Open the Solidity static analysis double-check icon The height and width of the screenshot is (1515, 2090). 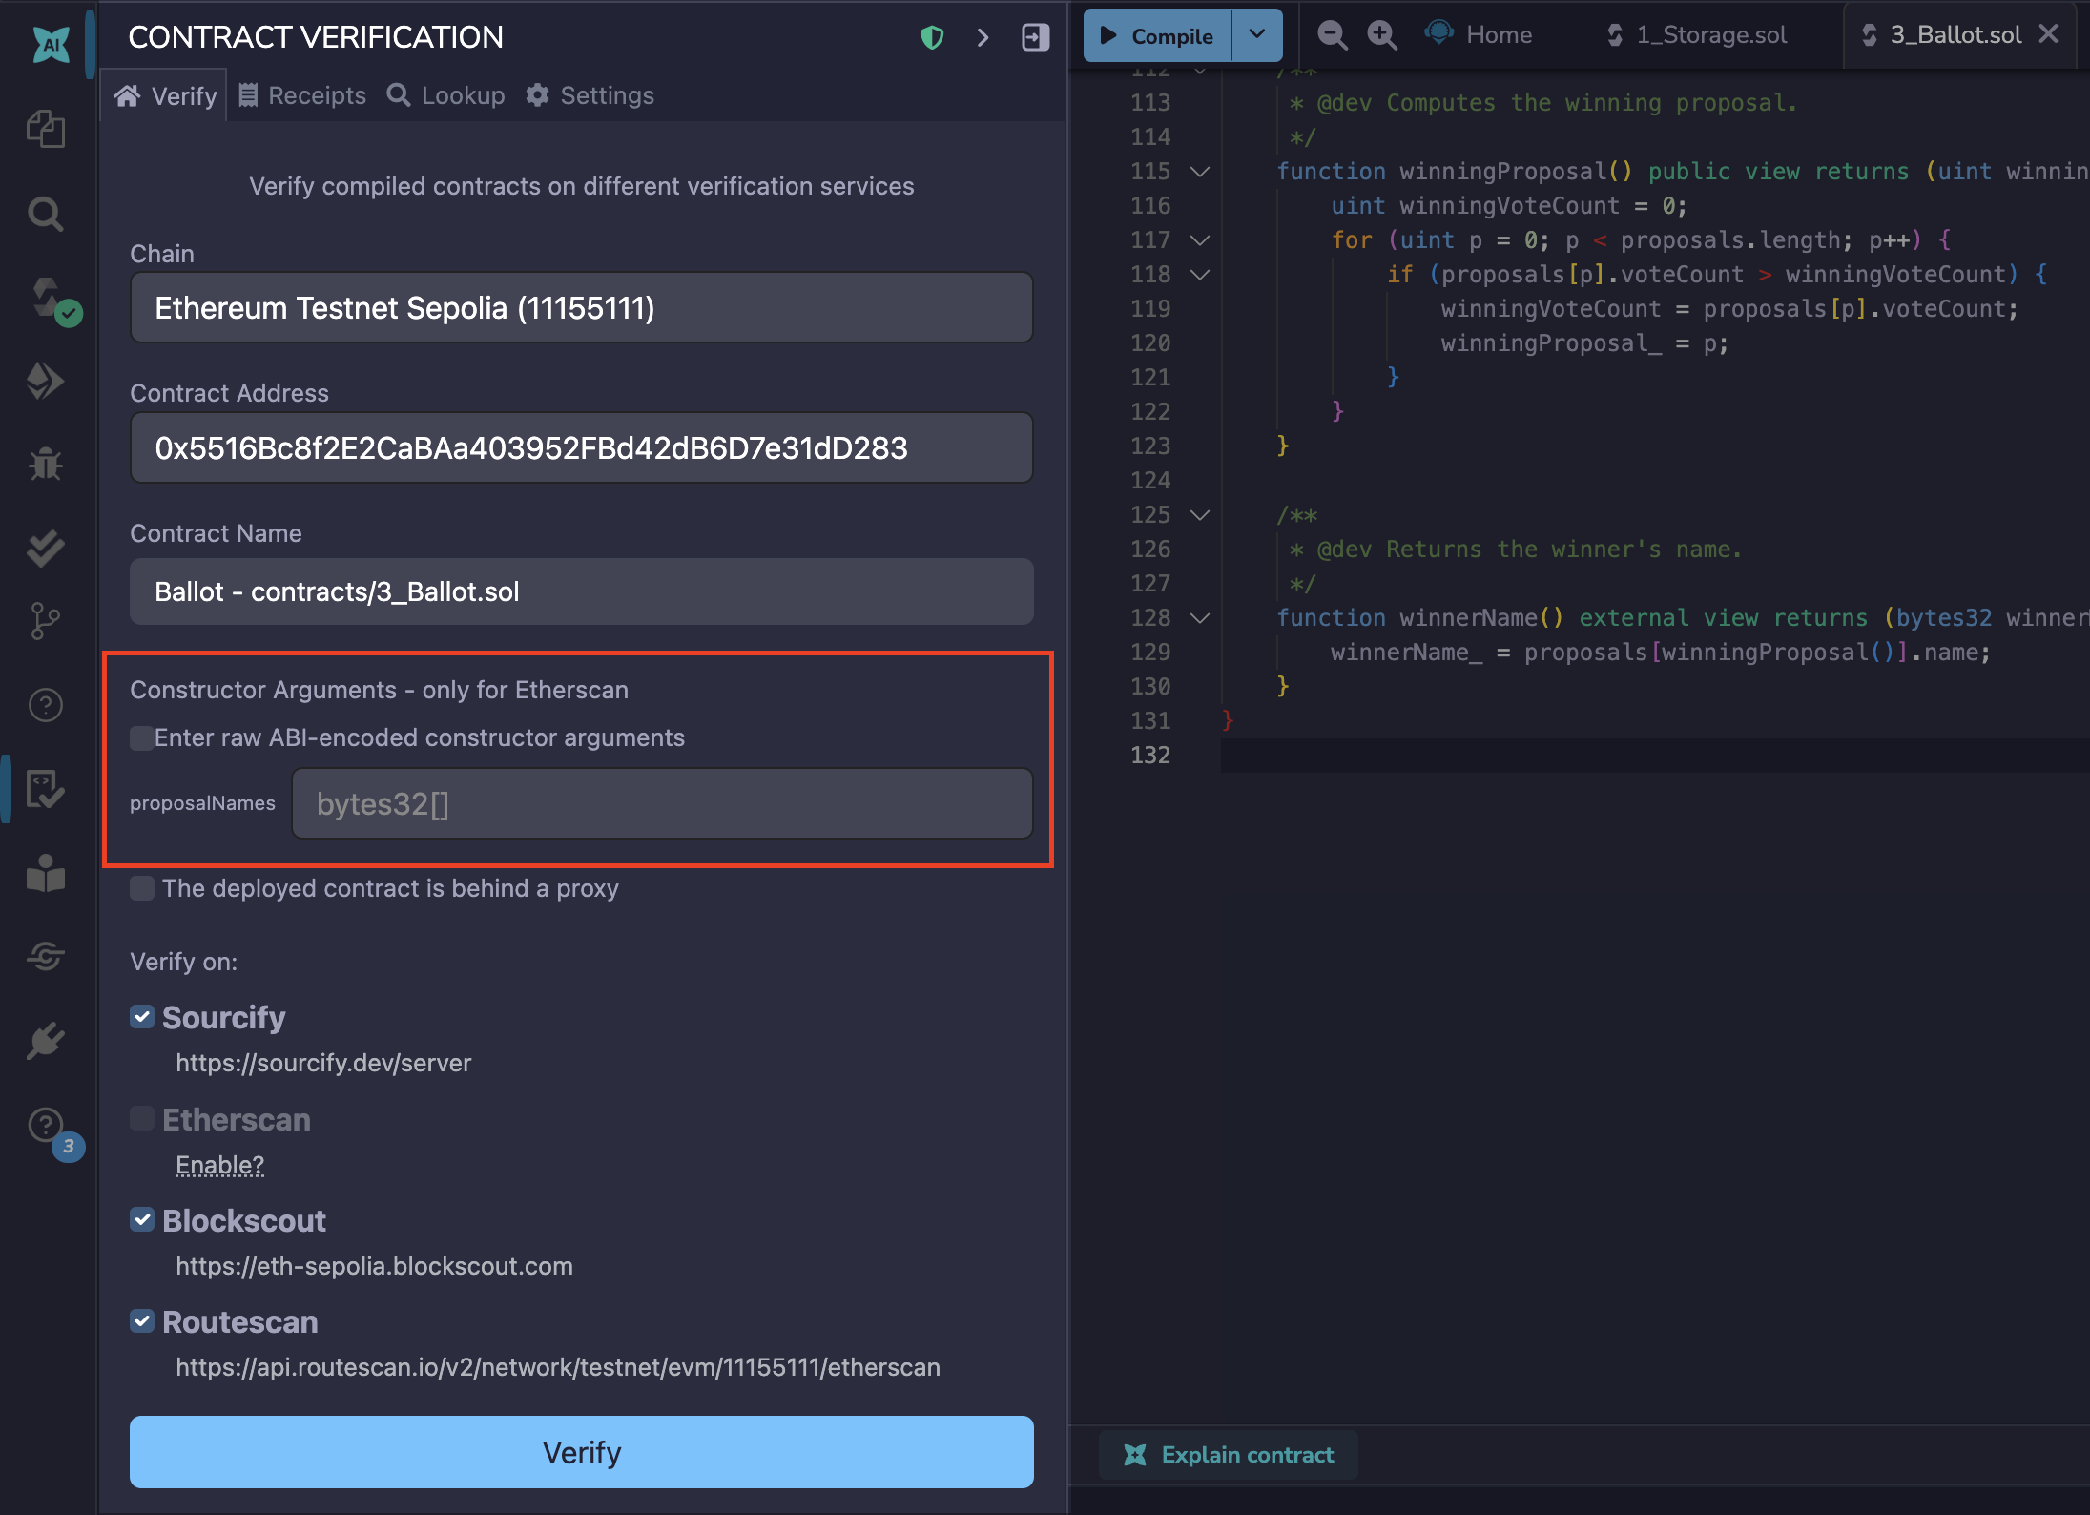[46, 549]
